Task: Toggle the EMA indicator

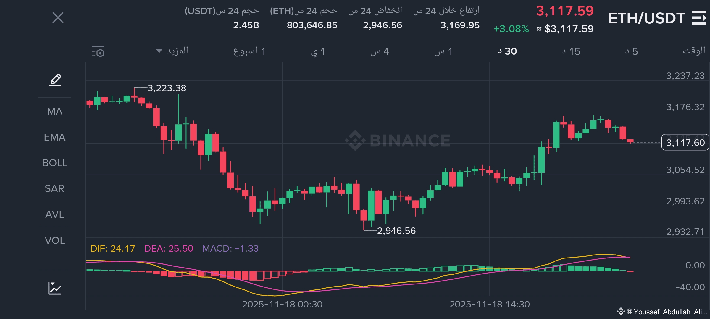Action: point(55,137)
